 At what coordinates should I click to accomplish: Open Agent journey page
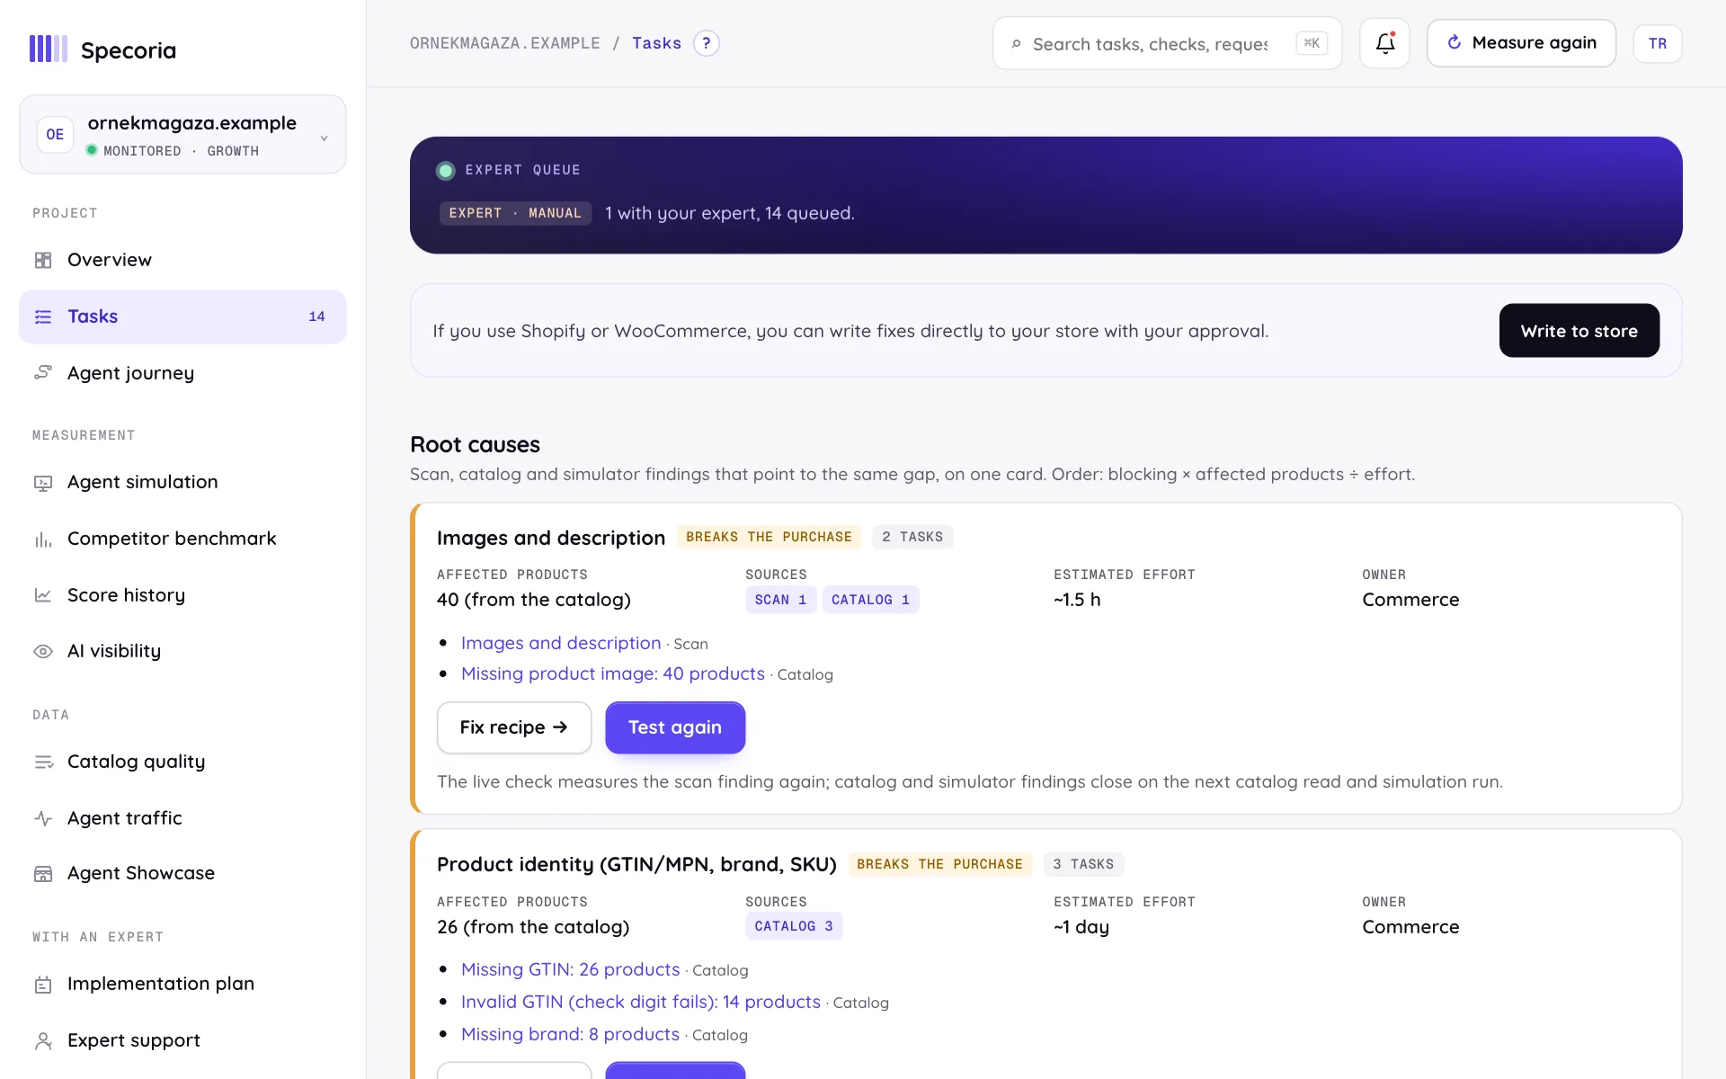pos(182,373)
